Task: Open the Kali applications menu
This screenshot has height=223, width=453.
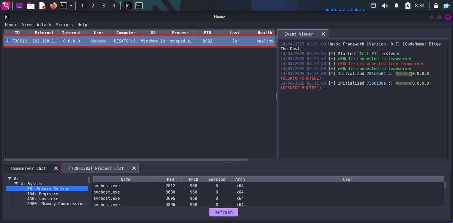Action: tap(6, 6)
